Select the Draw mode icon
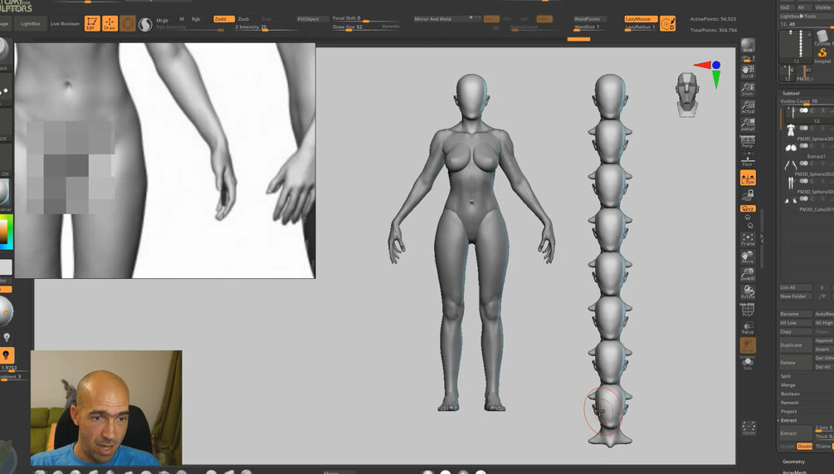The height and width of the screenshot is (474, 834). pos(110,23)
